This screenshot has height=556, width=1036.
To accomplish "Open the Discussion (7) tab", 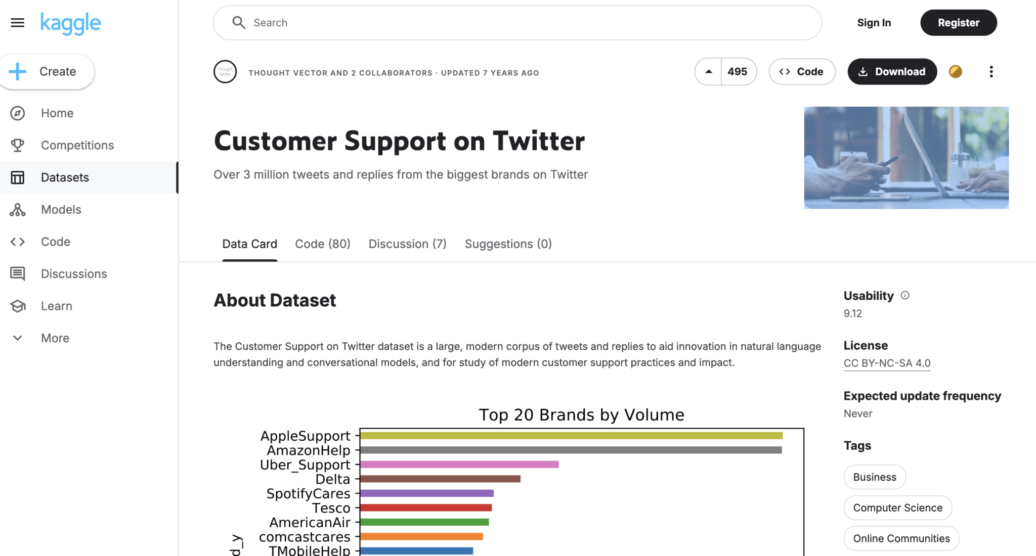I will tap(407, 244).
